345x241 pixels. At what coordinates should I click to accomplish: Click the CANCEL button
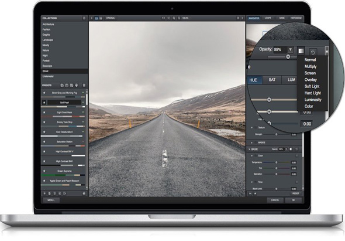[x=275, y=200]
